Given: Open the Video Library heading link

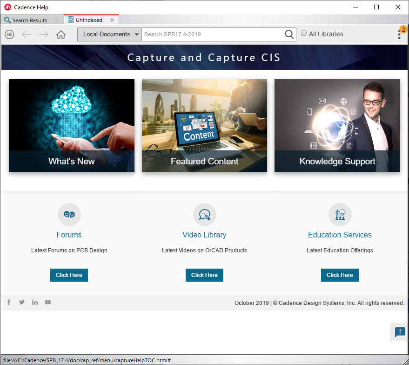Looking at the screenshot, I should [x=204, y=235].
